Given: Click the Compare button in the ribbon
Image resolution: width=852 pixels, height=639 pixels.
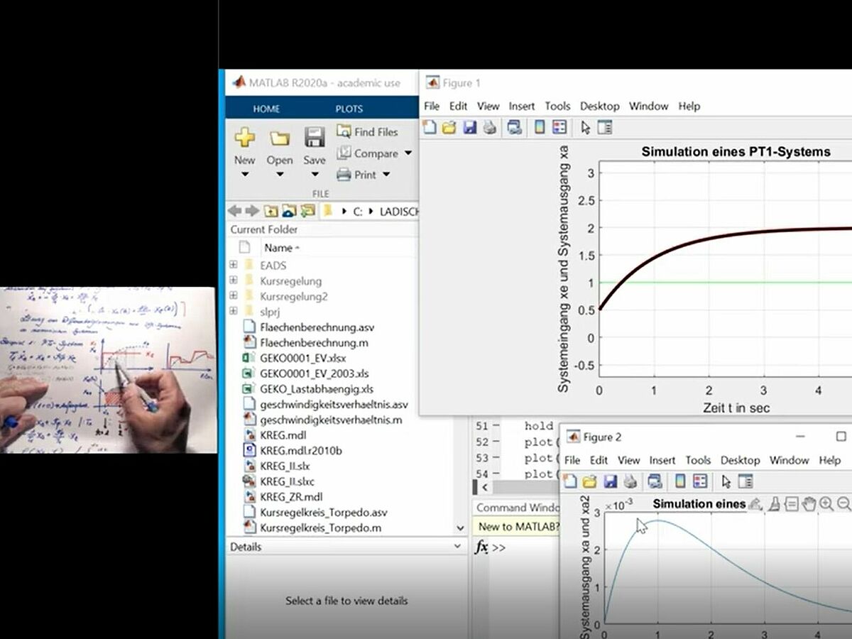Looking at the screenshot, I should (x=367, y=153).
